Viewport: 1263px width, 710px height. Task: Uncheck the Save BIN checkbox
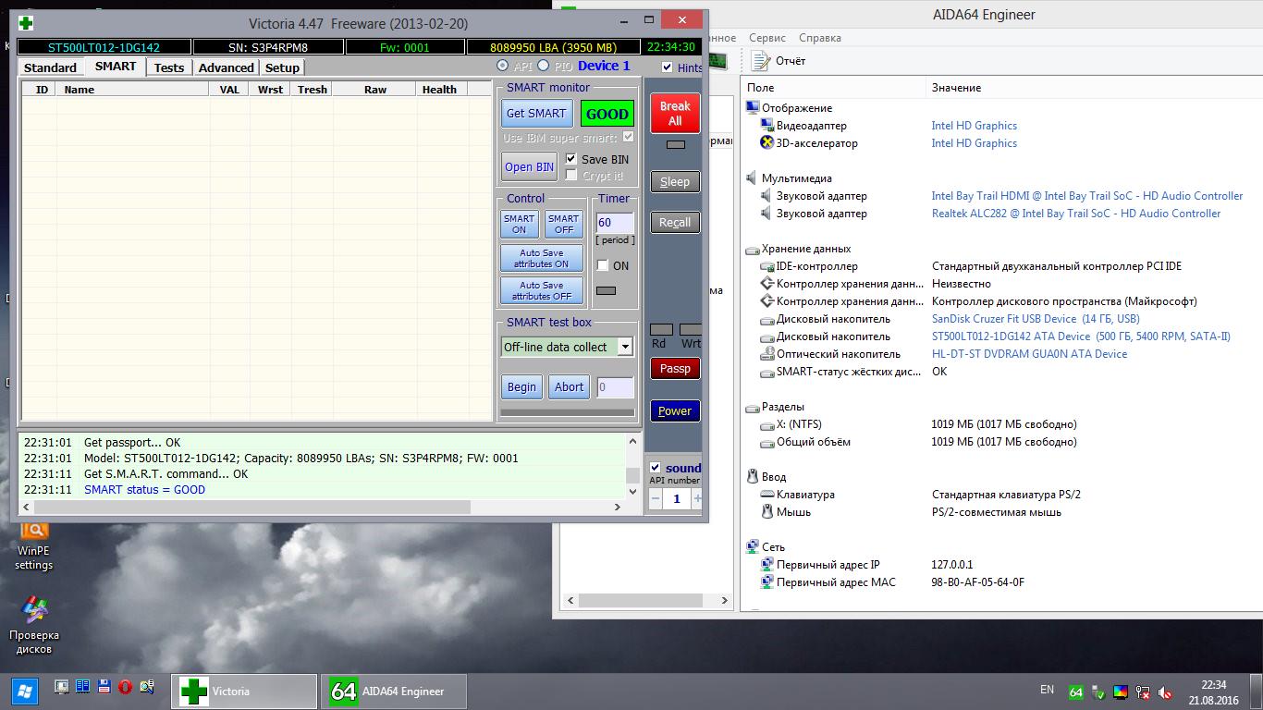pos(571,159)
